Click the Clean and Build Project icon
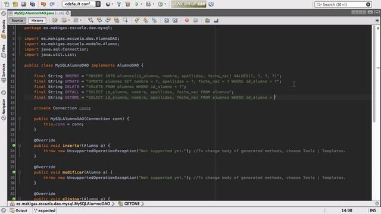 (128, 4)
